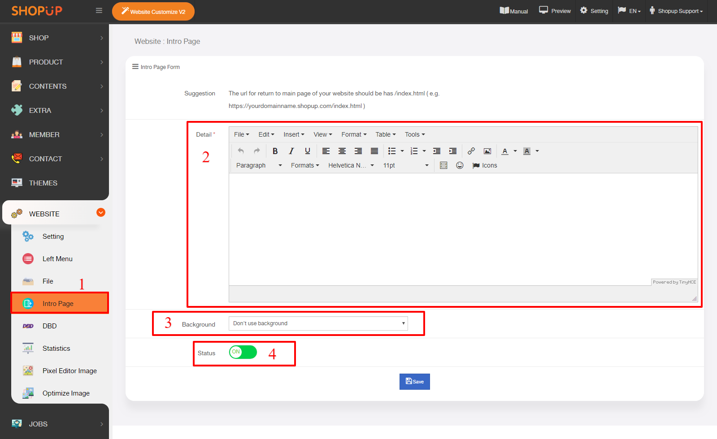Open the EN language dropdown
This screenshot has width=717, height=439.
click(629, 11)
